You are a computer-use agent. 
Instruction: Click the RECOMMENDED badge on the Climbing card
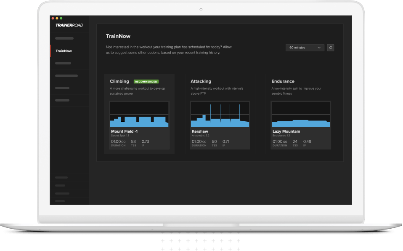(x=146, y=81)
